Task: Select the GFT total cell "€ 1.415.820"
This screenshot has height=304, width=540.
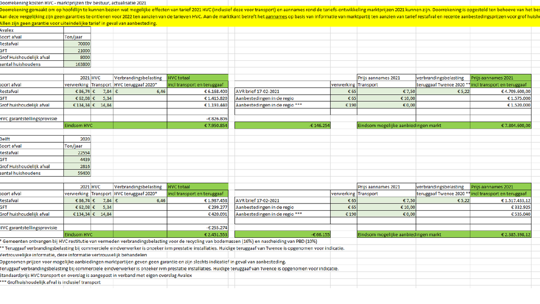Action: point(197,98)
